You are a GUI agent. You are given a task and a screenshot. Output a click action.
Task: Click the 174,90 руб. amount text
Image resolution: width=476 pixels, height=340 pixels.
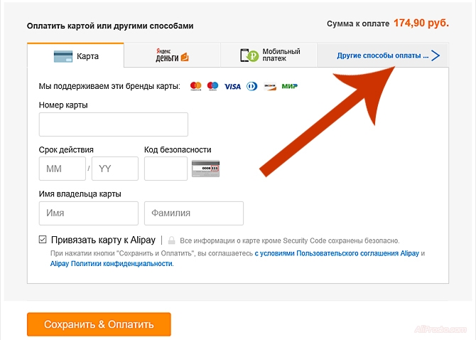421,23
